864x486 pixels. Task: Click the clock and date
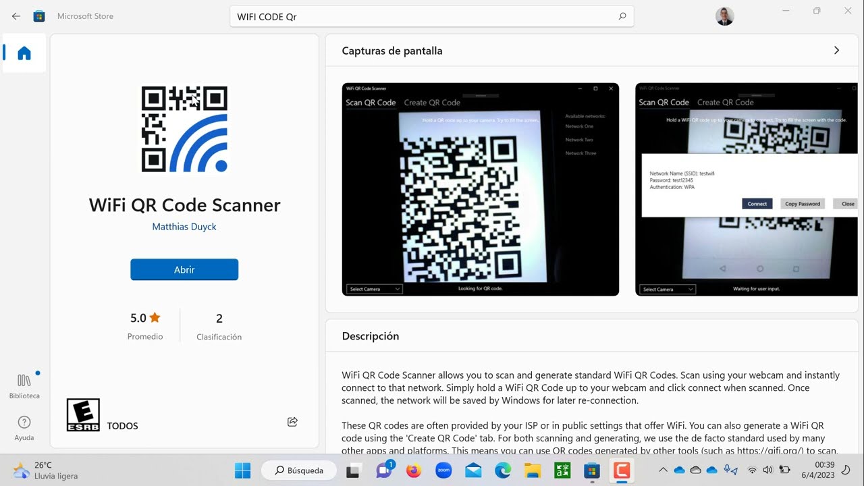pos(818,470)
